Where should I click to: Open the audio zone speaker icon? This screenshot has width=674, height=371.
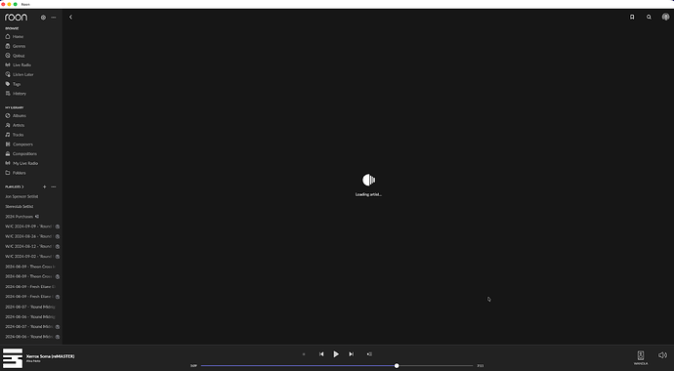641,355
